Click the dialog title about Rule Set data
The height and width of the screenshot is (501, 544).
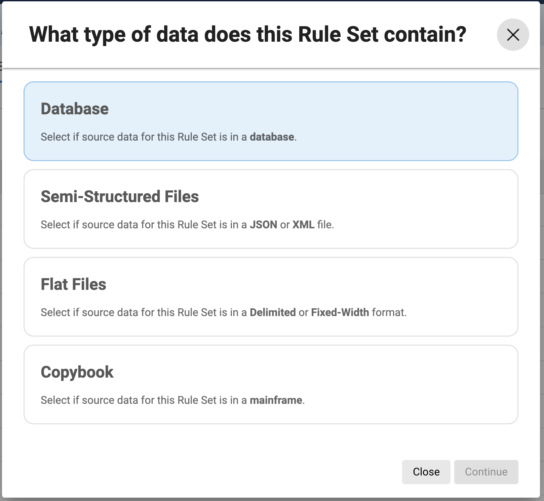click(248, 35)
